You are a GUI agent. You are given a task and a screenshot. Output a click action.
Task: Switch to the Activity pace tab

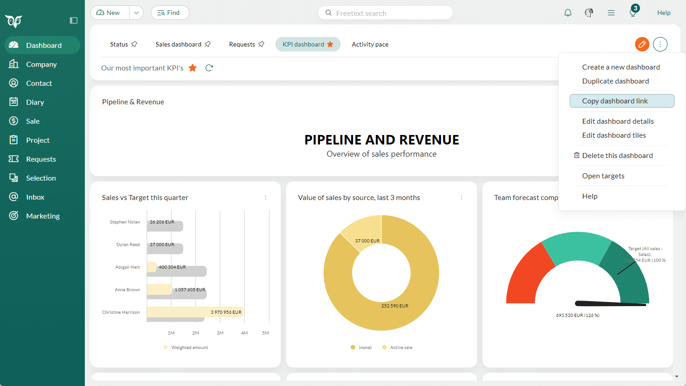pos(370,44)
